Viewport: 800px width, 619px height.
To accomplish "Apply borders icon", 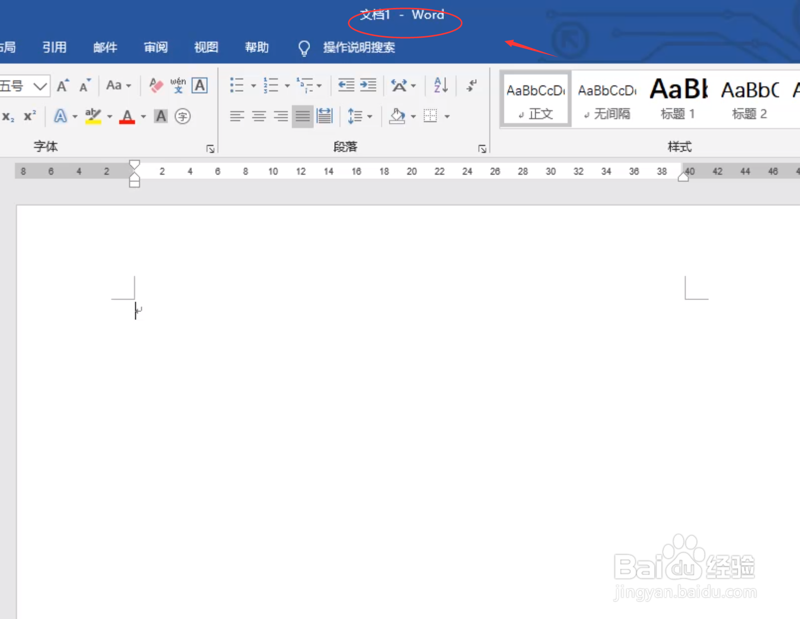I will click(431, 117).
